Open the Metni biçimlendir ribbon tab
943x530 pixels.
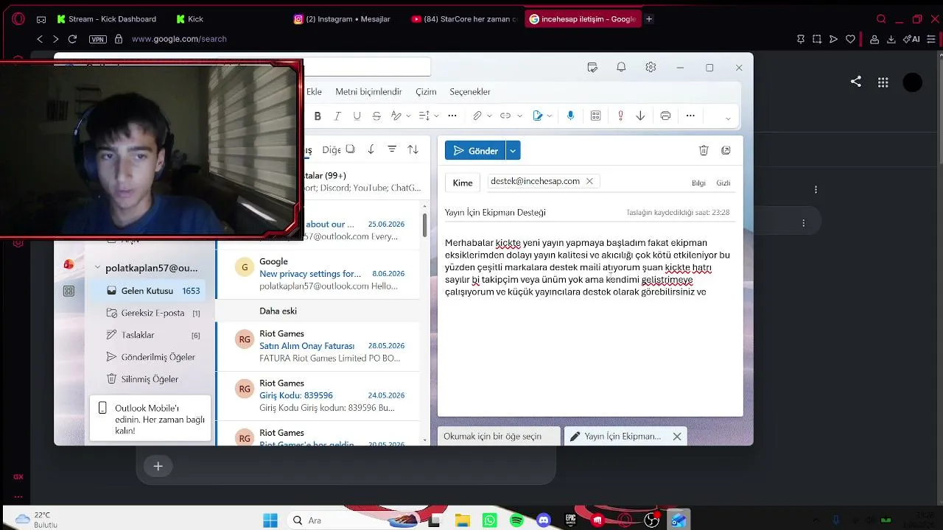point(368,92)
